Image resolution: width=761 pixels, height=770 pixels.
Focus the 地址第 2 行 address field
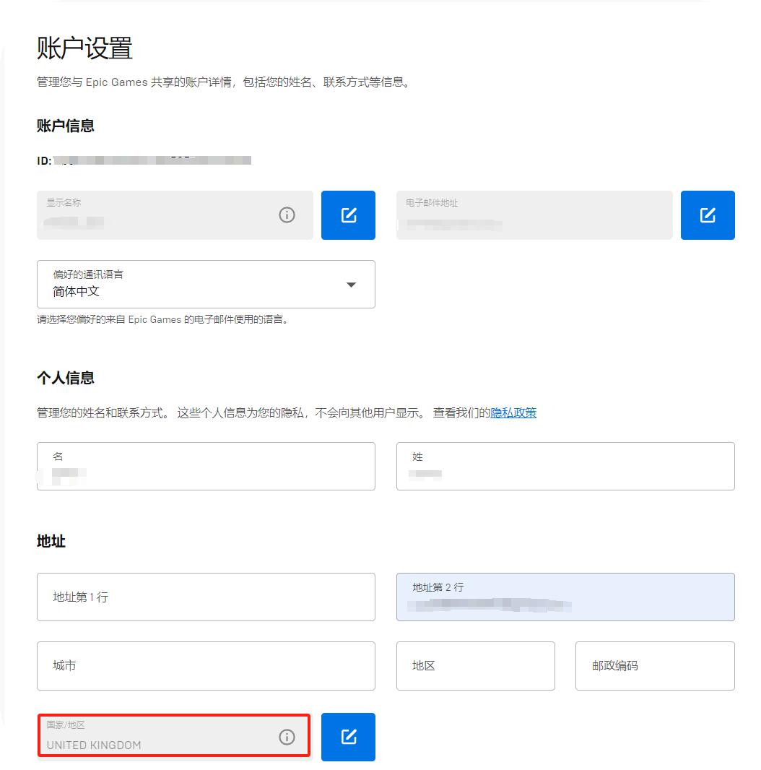click(x=565, y=597)
